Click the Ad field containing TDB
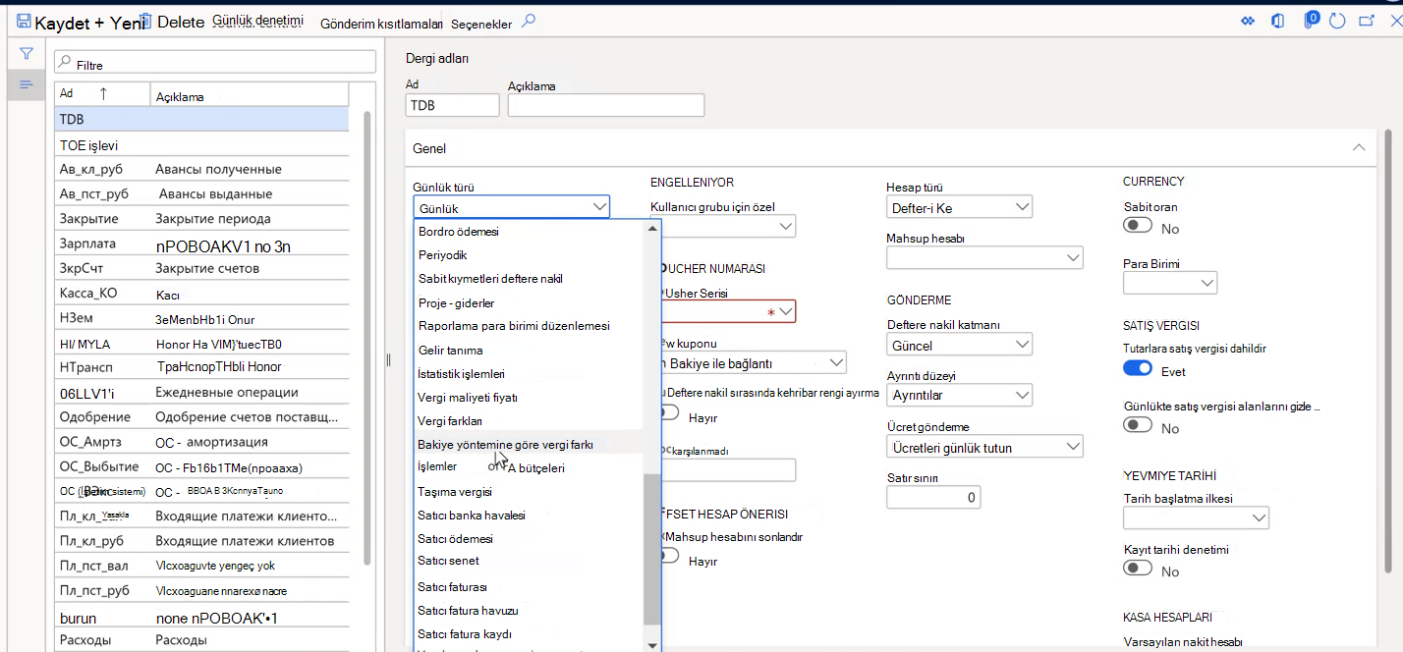The width and height of the screenshot is (1403, 652). coord(452,105)
